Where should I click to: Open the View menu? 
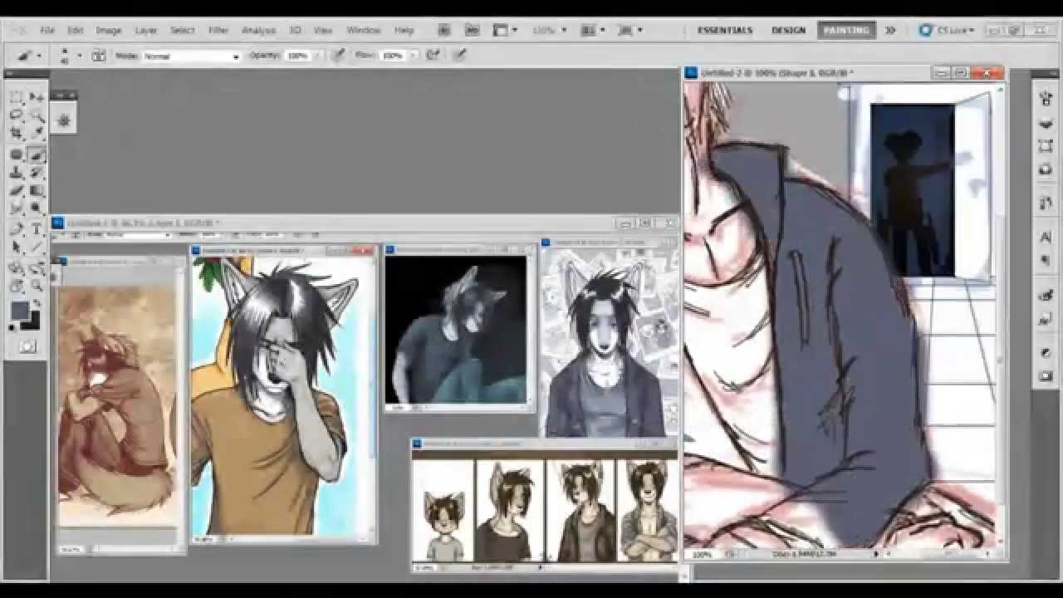323,30
